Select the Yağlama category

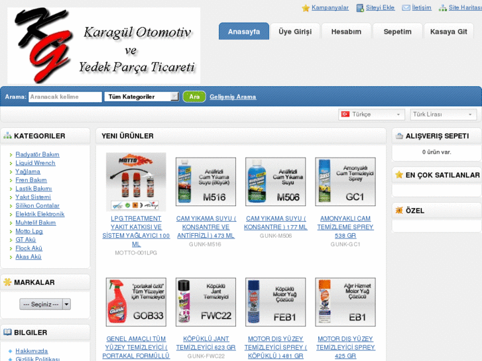click(28, 172)
